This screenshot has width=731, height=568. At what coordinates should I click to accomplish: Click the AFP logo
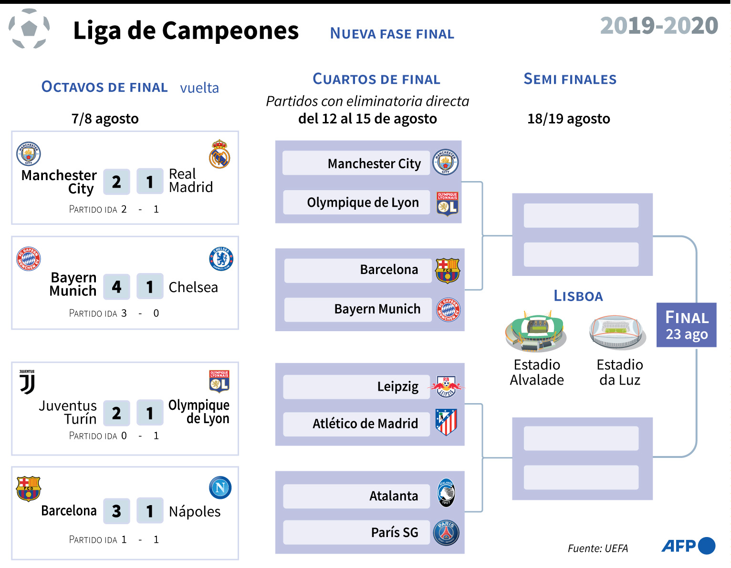point(688,546)
